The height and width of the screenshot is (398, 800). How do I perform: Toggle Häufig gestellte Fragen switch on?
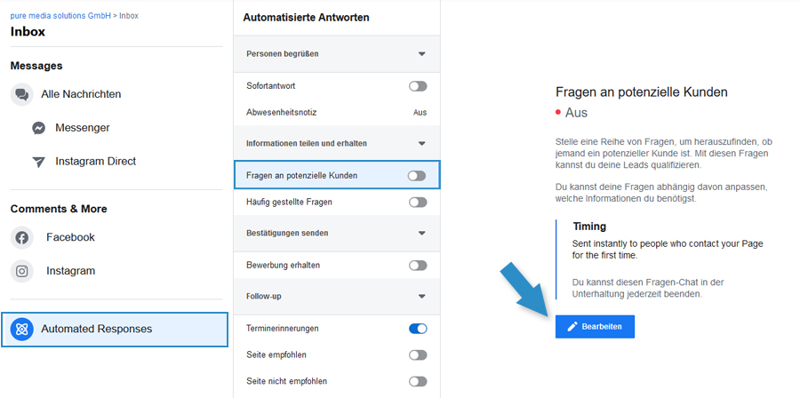point(418,203)
